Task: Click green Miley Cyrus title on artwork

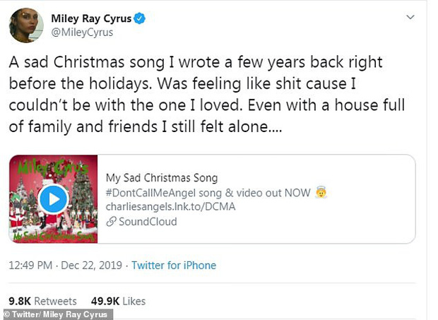Action: coord(53,170)
